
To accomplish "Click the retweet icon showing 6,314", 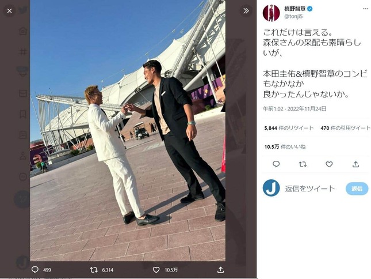I will coord(94,270).
